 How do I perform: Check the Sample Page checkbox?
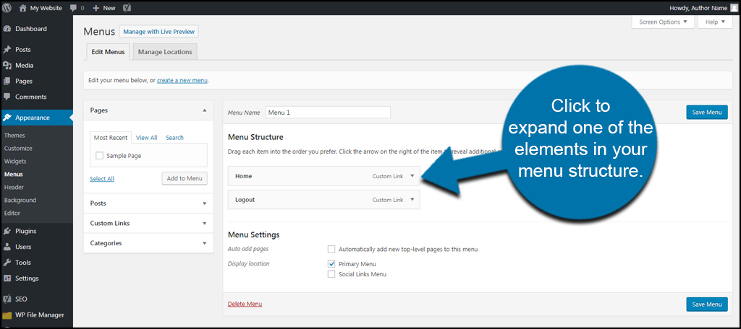point(99,156)
